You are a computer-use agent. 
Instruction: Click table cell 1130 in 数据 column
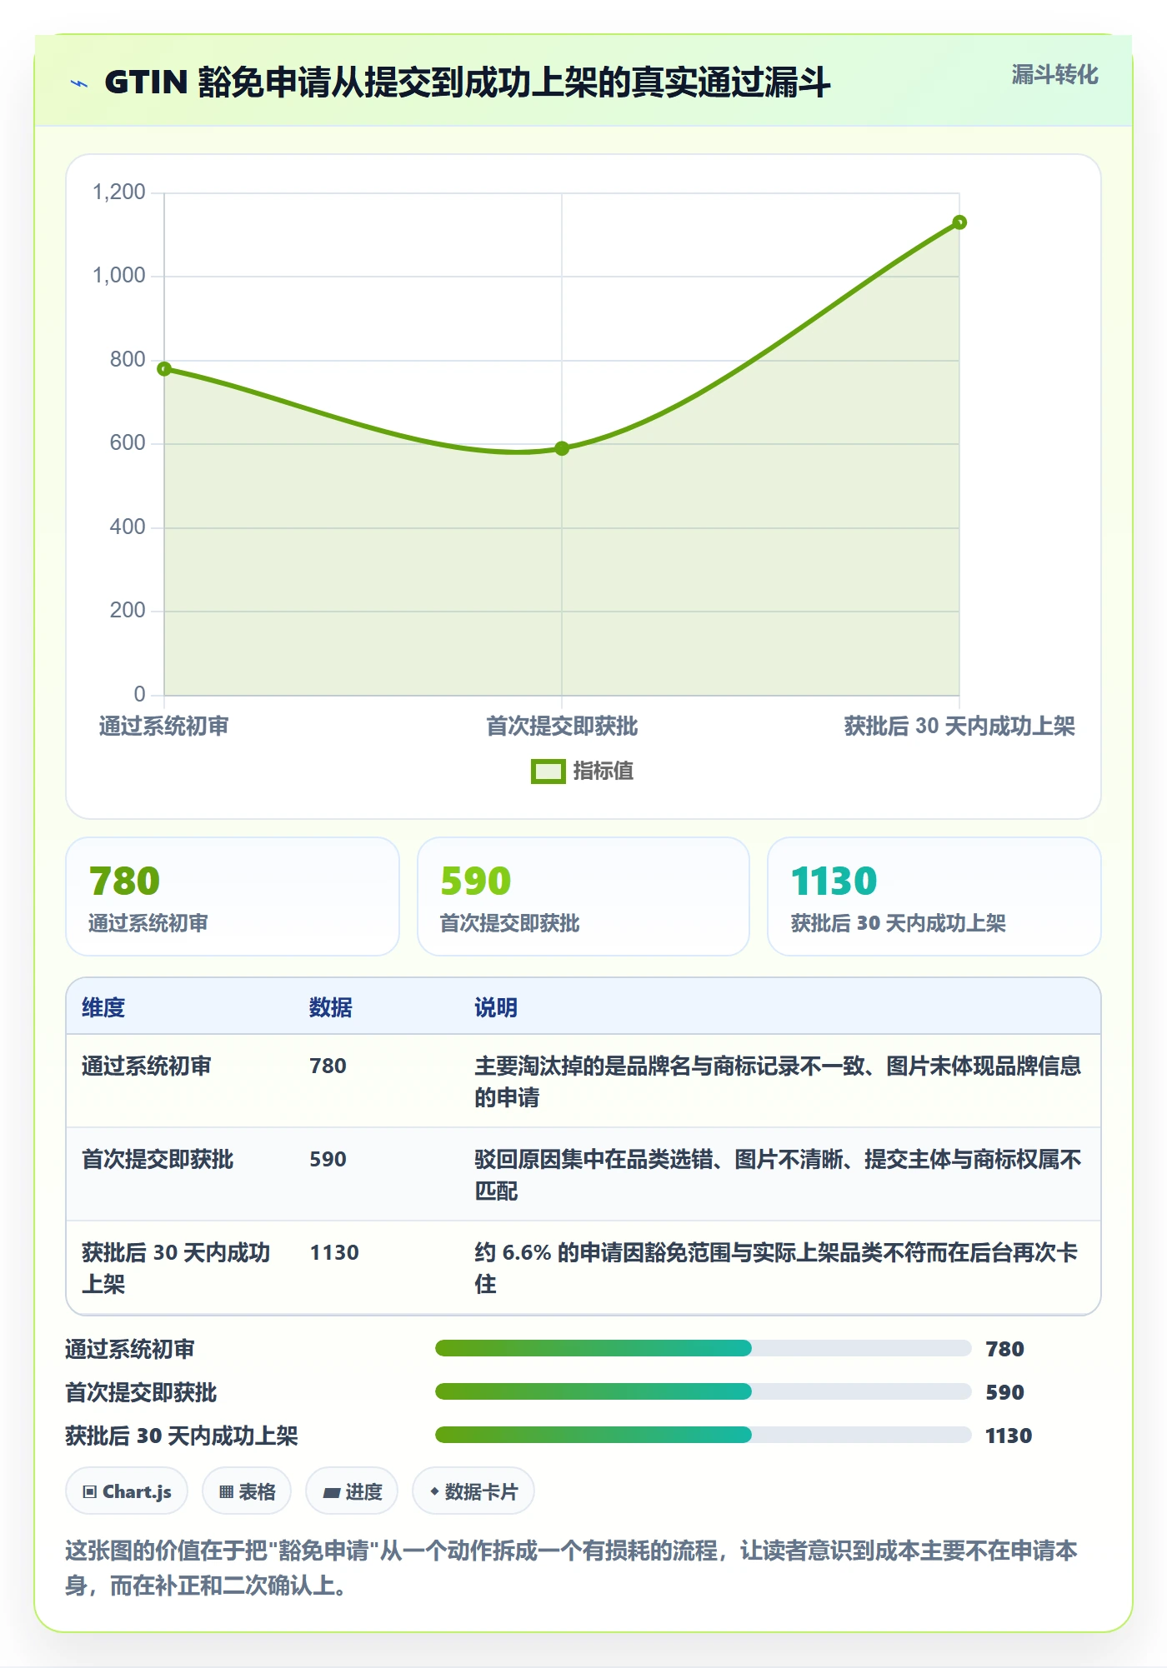coord(334,1253)
